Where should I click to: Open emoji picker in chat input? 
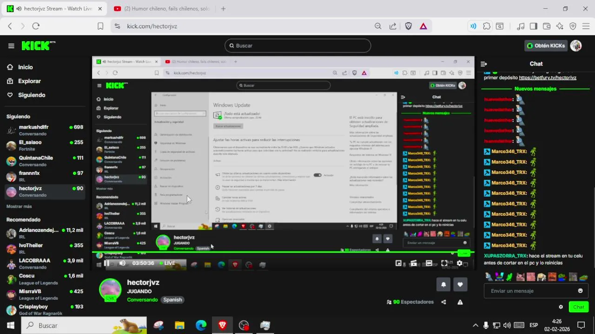click(580, 291)
